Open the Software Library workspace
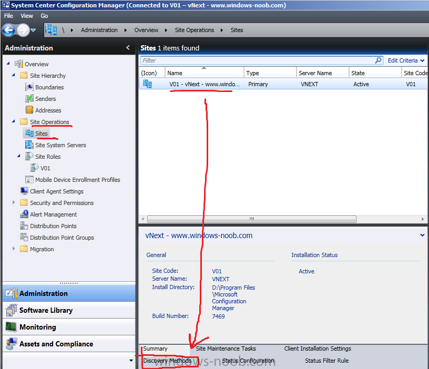429x369 pixels. [69, 310]
